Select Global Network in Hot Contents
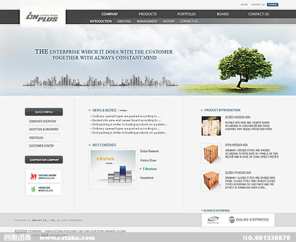The height and width of the screenshot is (242, 296). (149, 151)
